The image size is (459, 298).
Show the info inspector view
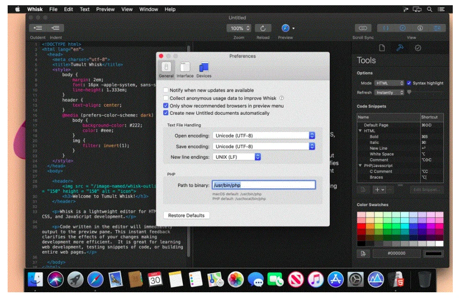(x=420, y=28)
